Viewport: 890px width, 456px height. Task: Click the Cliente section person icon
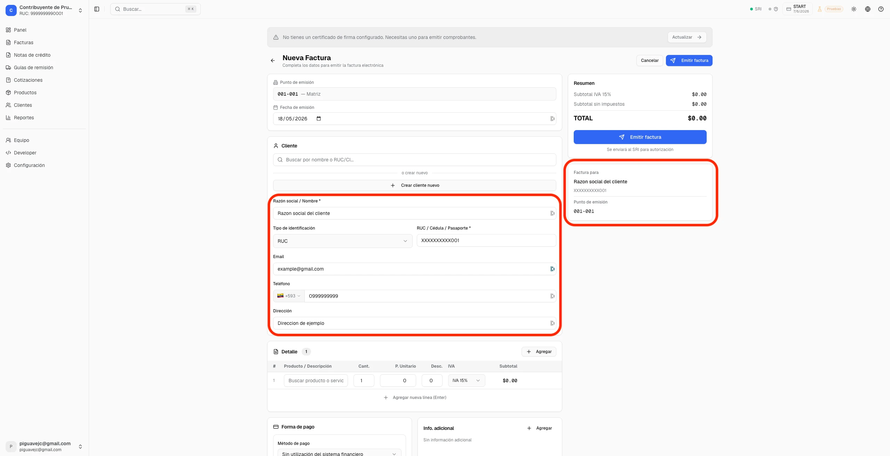point(276,146)
